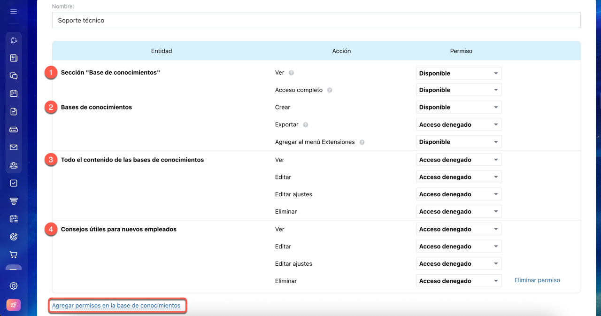
Task: Click Agregar permisos en la base de conocimientos
Action: pyautogui.click(x=116, y=306)
